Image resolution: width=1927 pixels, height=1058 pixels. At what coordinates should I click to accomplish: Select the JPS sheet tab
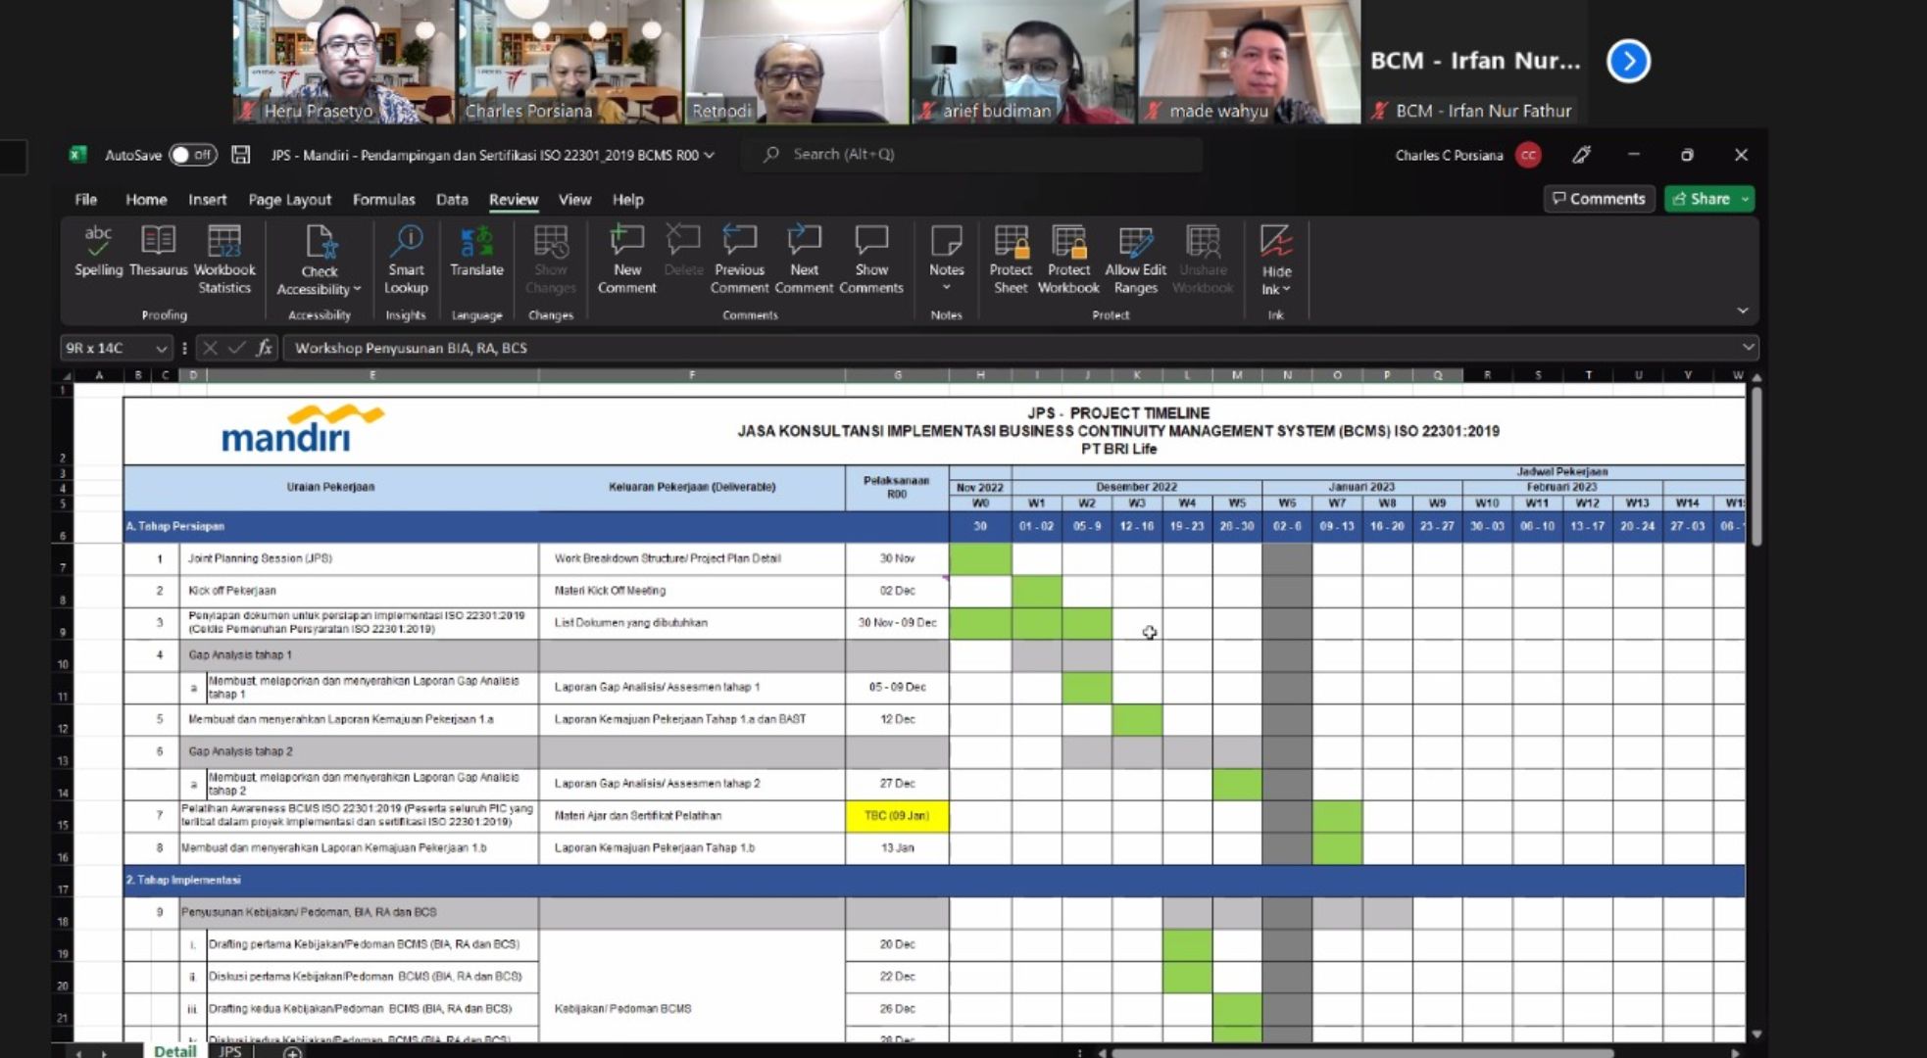tap(230, 1050)
